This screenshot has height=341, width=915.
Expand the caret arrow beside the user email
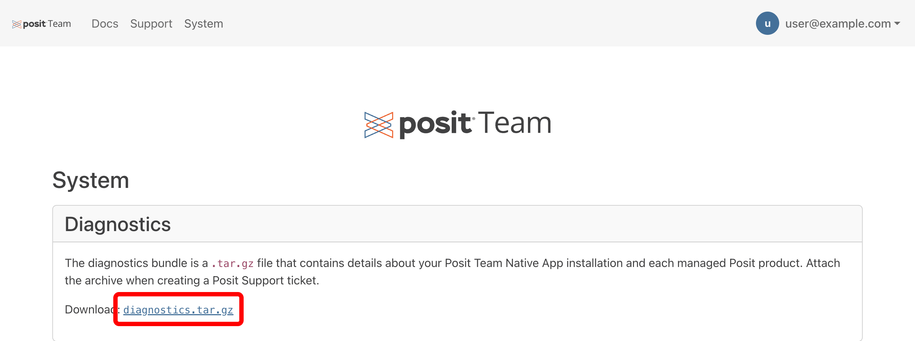[x=897, y=24]
